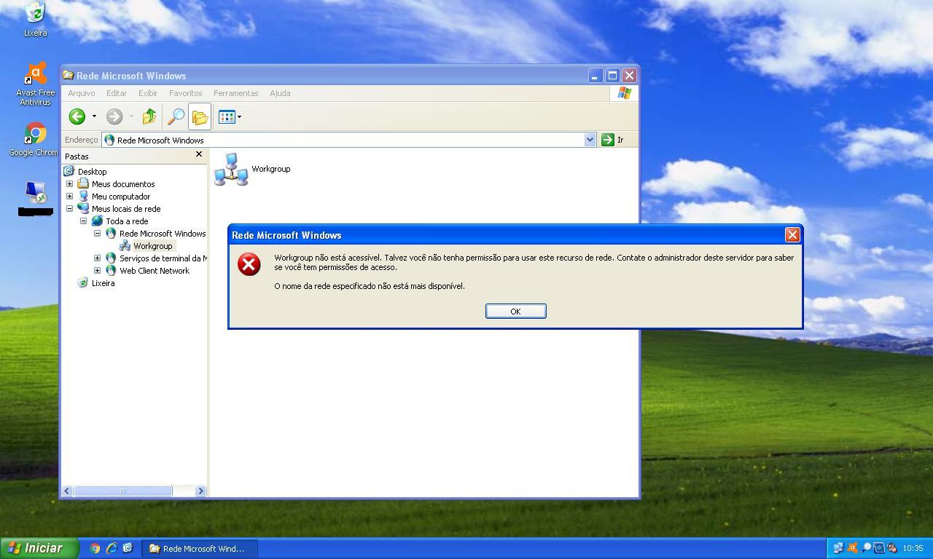This screenshot has width=933, height=559.
Task: Select Rede Microsoft Windows in tree
Action: 163,234
